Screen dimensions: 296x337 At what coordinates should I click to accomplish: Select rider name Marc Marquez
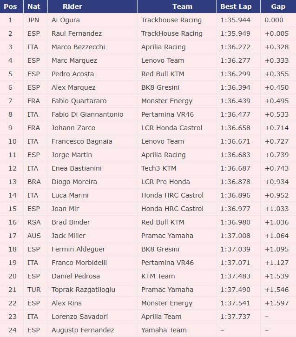tap(74, 60)
